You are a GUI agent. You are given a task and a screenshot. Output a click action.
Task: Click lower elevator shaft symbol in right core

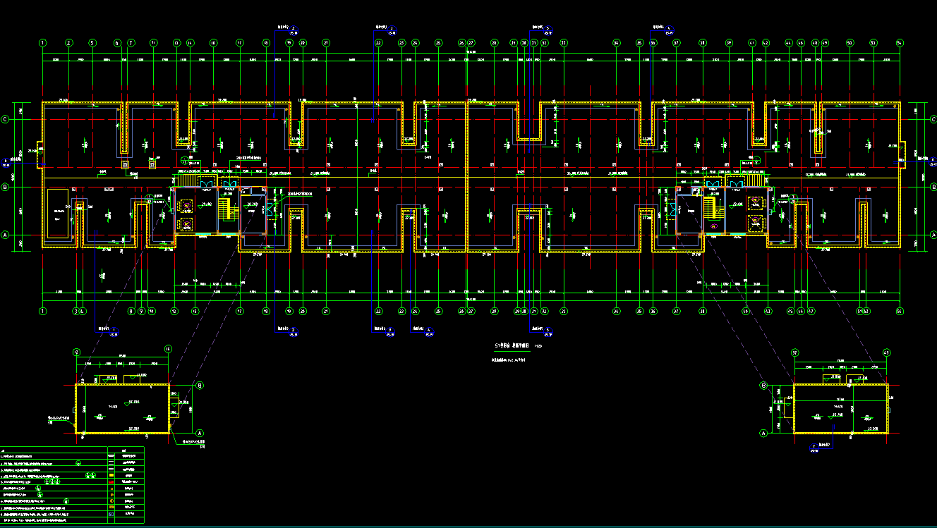tap(754, 221)
